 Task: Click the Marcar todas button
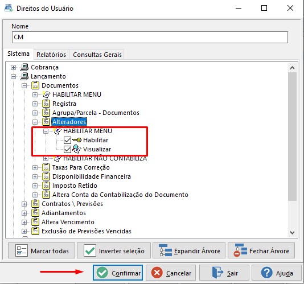click(42, 250)
